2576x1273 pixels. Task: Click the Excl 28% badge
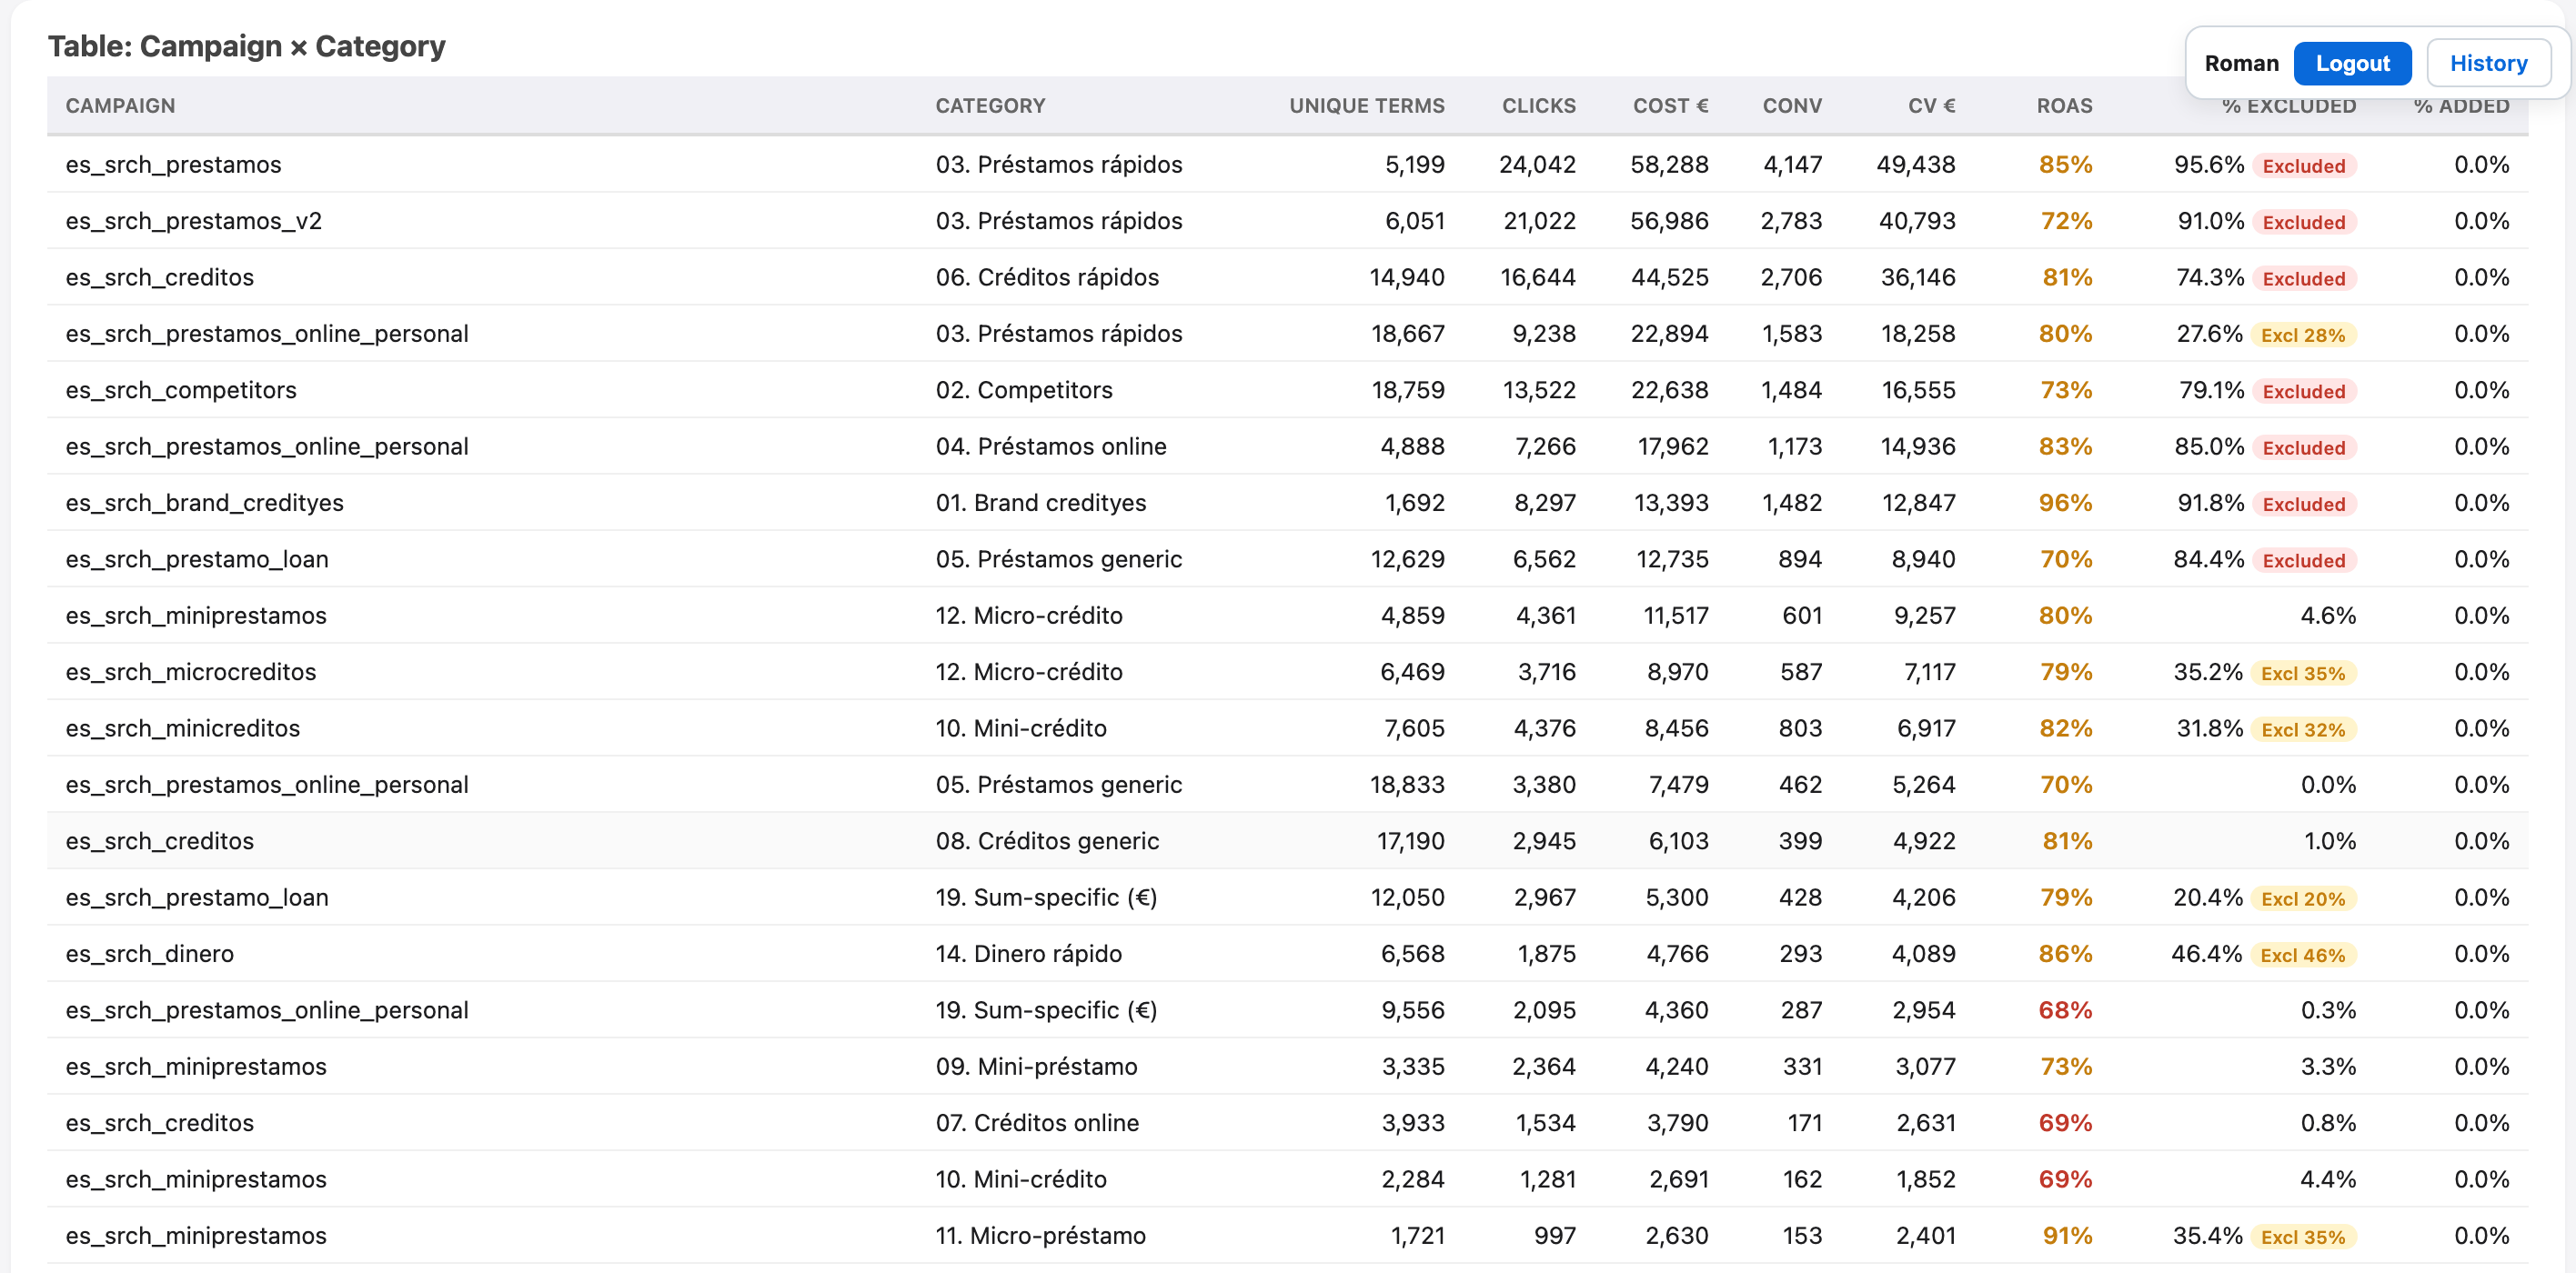pos(2303,335)
